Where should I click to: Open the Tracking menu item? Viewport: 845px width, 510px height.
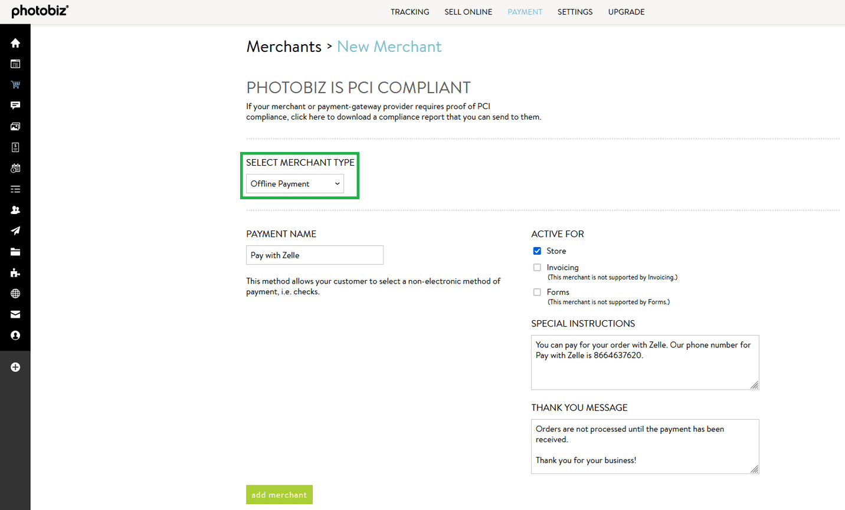(x=410, y=12)
